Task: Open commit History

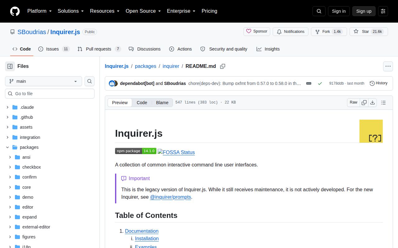Action: point(378,83)
